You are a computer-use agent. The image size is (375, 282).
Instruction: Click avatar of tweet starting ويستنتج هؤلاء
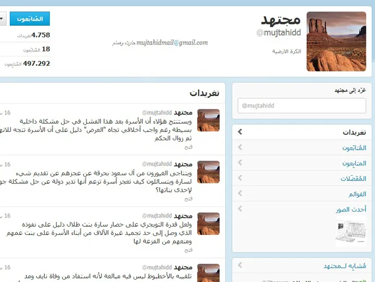[x=208, y=120]
